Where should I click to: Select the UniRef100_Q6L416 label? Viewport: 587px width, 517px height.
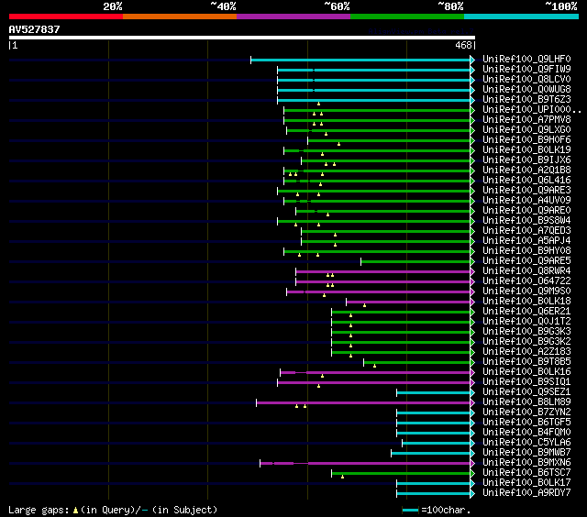pos(526,181)
